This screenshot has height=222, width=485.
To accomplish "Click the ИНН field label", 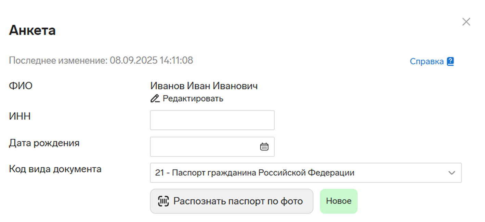I will 19,116.
